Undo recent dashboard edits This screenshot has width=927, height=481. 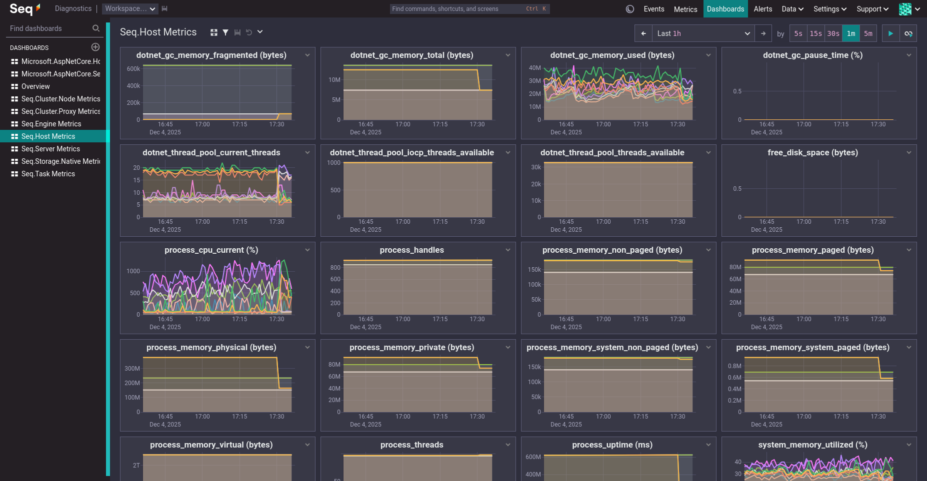tap(249, 32)
